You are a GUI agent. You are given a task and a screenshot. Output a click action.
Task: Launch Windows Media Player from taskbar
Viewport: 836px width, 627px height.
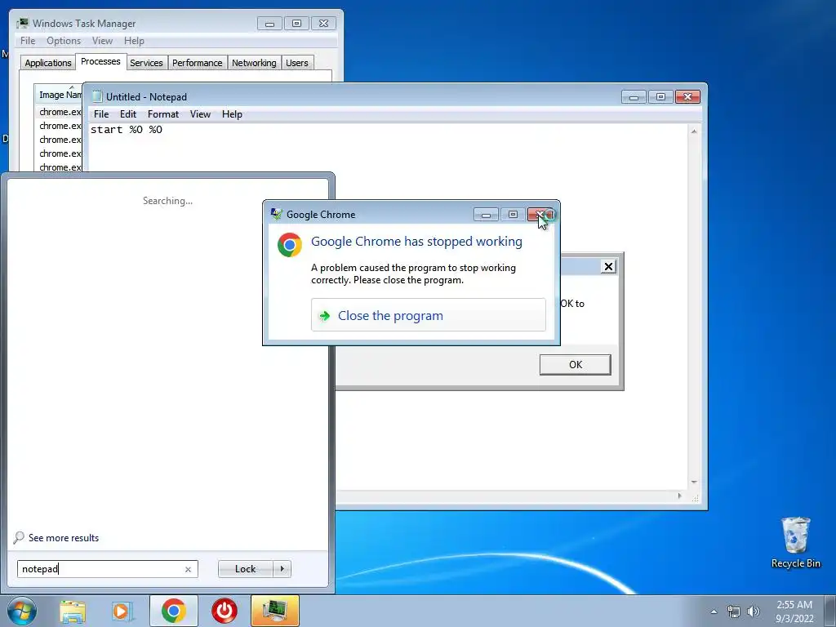pos(122,611)
